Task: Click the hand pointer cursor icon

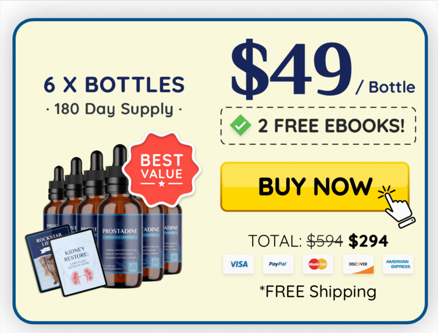Action: click(x=397, y=206)
